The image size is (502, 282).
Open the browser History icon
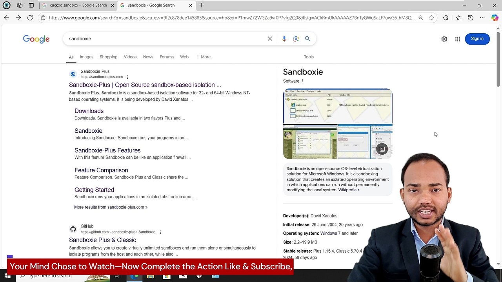[471, 18]
